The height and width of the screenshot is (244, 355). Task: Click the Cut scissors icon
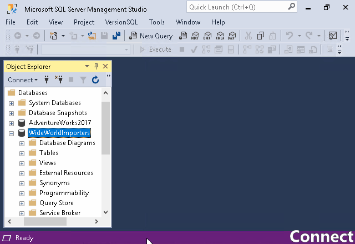point(248,36)
